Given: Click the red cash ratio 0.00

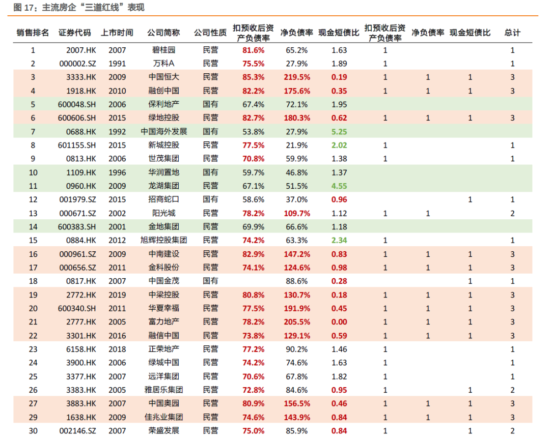Looking at the screenshot, I should [x=339, y=322].
